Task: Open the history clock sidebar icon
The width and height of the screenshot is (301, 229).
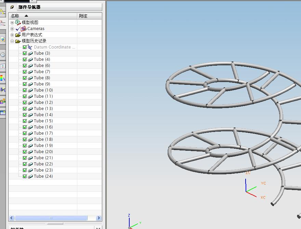Action: tap(3, 55)
